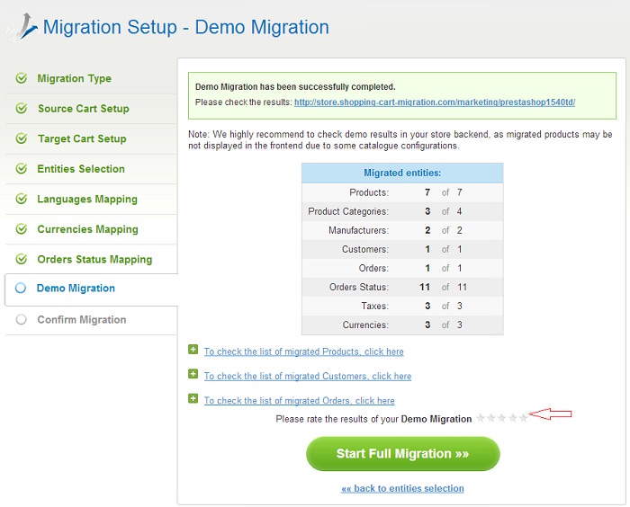Open the Target Cart Setup step
Viewport: 630px width, 507px height.
tap(82, 138)
